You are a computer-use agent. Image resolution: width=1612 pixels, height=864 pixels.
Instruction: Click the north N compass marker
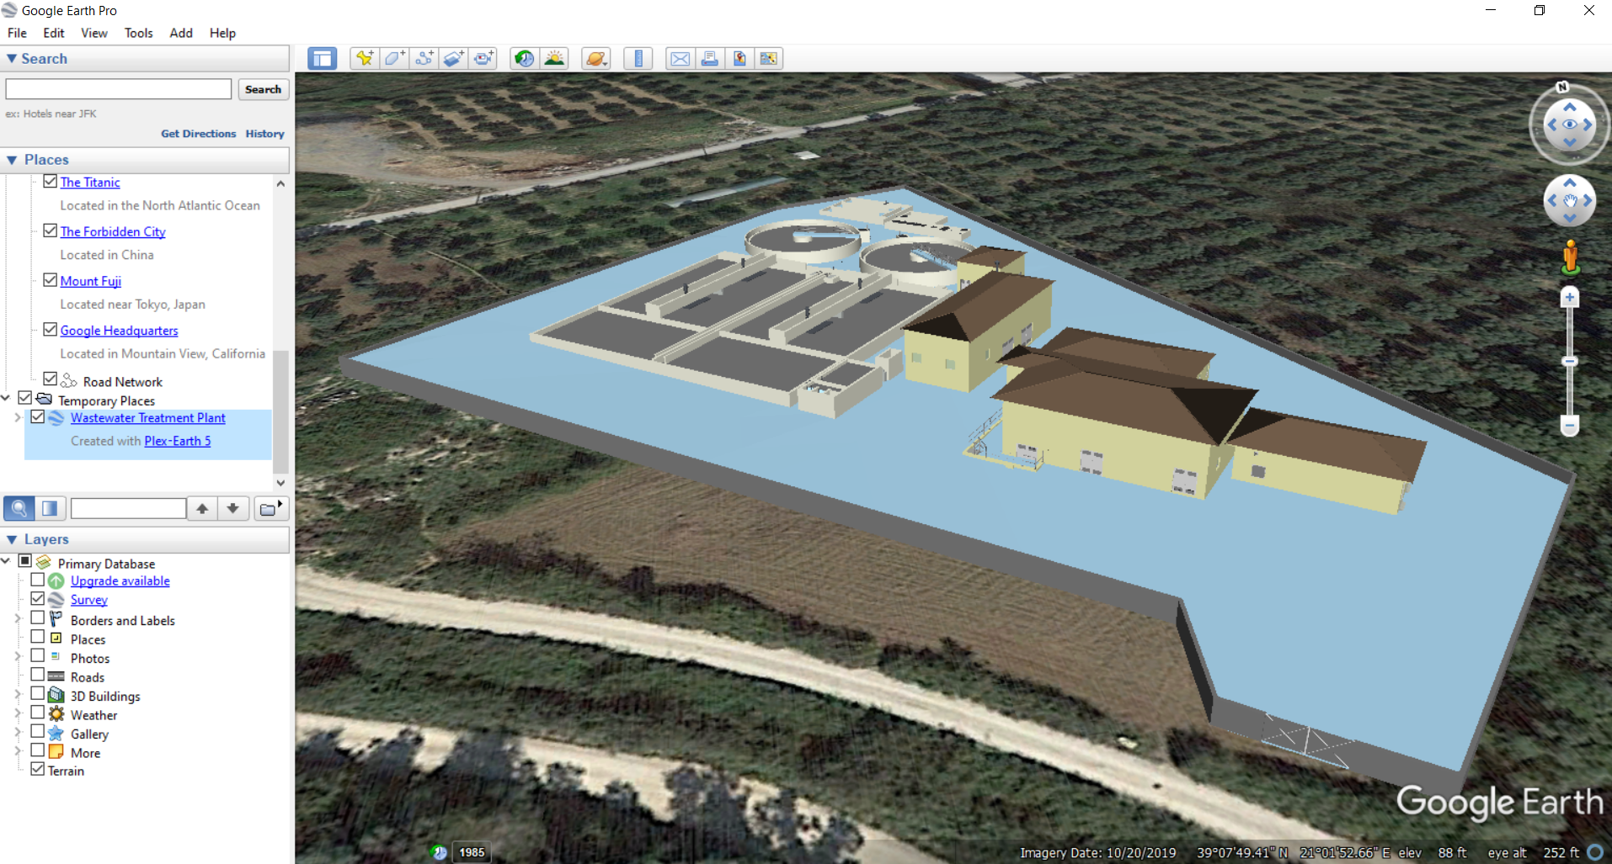(x=1562, y=87)
